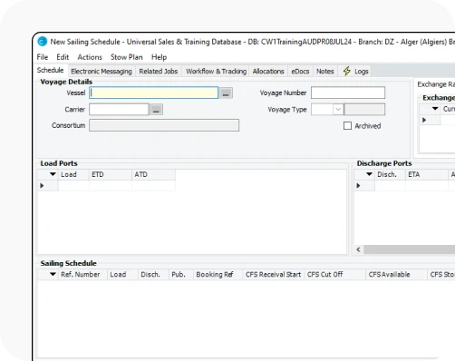Switch to the Related Jobs tab
Image resolution: width=455 pixels, height=361 pixels.
pos(159,72)
